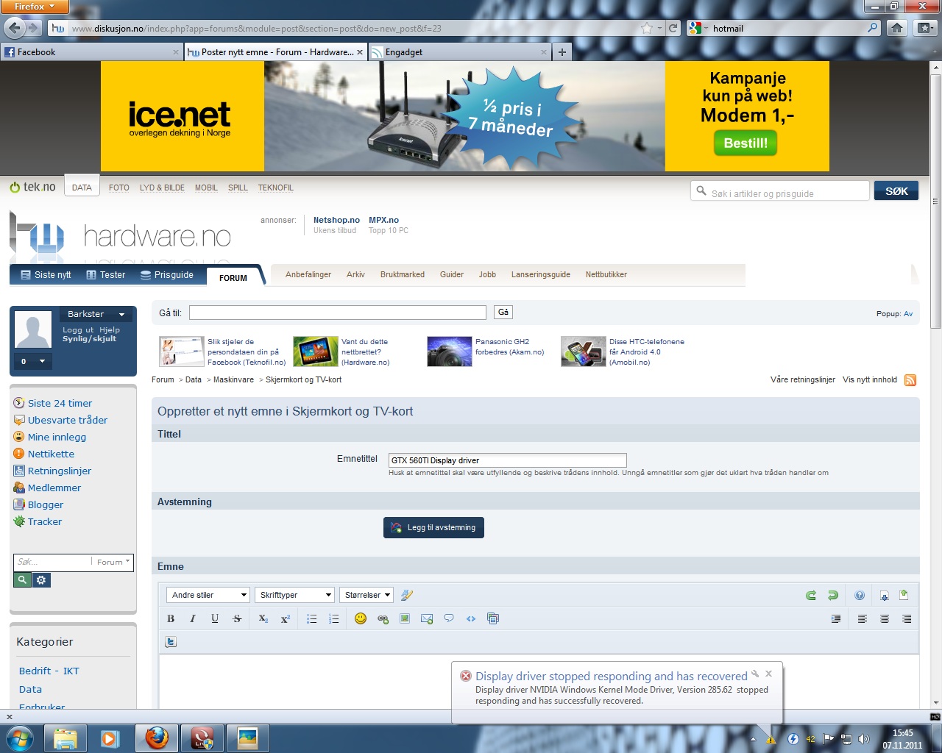This screenshot has width=942, height=753.
Task: Expand the notifications counter dropdown
Action: pyautogui.click(x=33, y=361)
